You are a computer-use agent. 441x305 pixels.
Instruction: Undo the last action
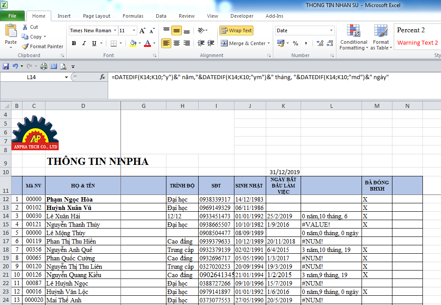coord(15,66)
